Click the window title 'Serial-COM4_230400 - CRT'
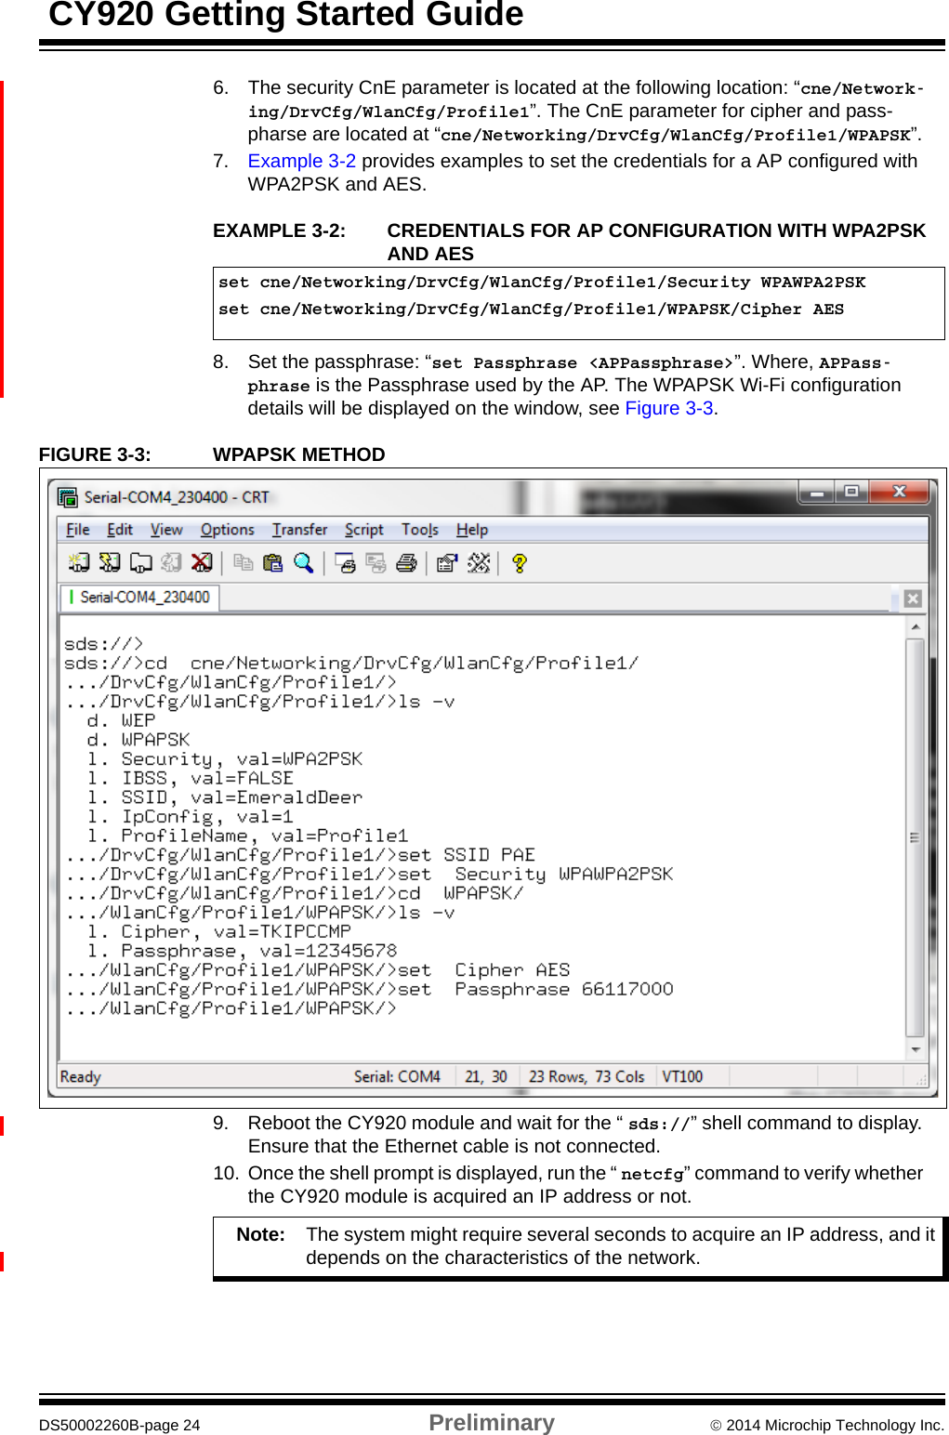This screenshot has width=949, height=1435. (x=177, y=497)
